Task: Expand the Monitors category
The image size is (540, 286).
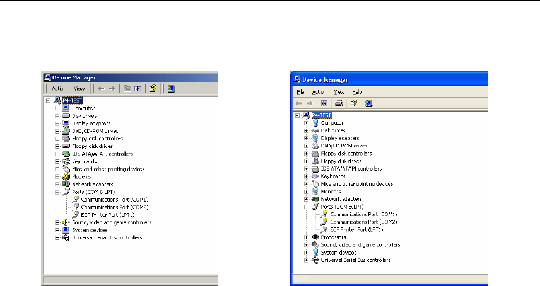Action: [x=307, y=192]
